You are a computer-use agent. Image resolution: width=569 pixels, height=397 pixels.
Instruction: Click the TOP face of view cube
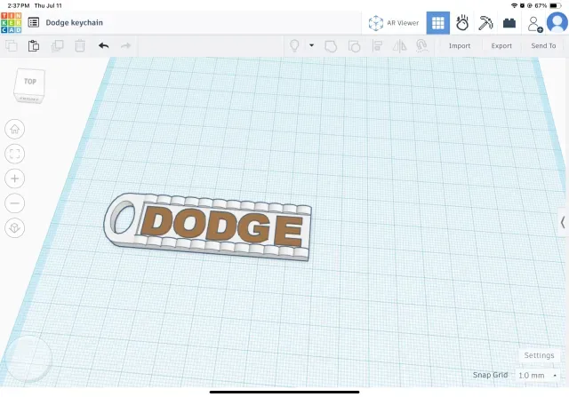tap(30, 82)
